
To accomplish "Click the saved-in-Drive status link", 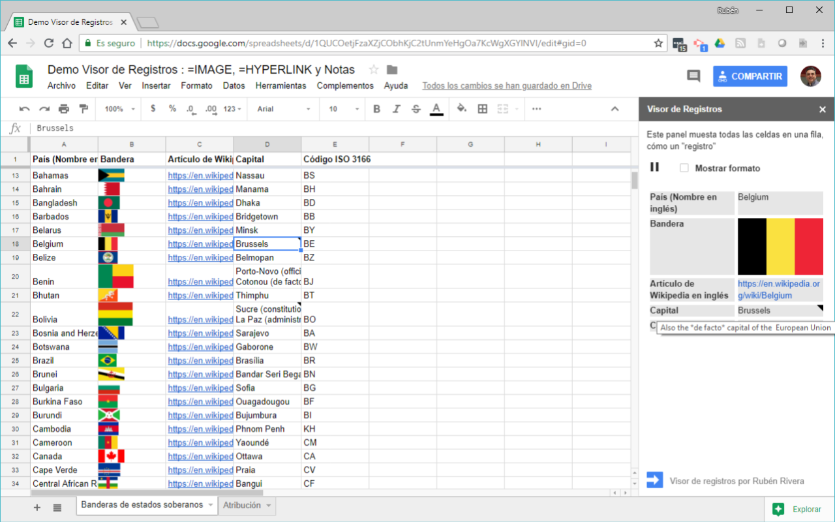I will [507, 85].
